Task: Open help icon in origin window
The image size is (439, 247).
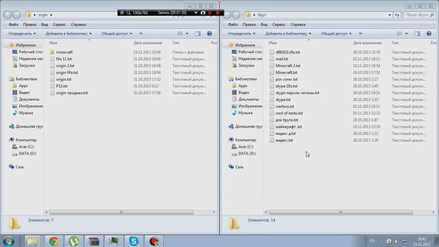Action: 209,34
